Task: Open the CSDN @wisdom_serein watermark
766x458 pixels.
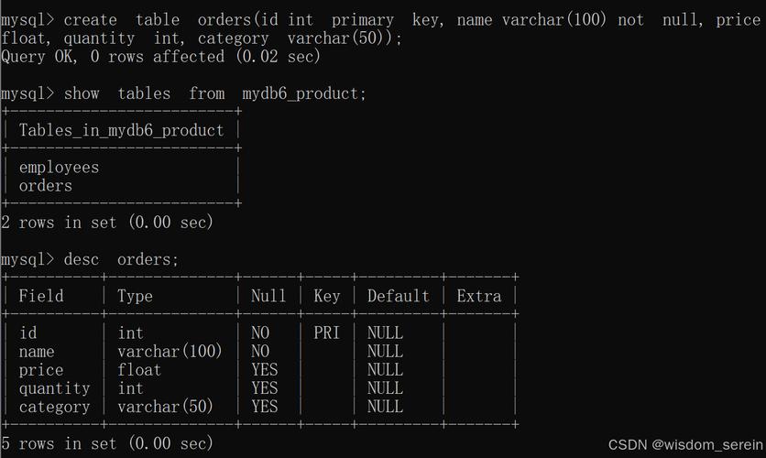Action: (x=684, y=444)
